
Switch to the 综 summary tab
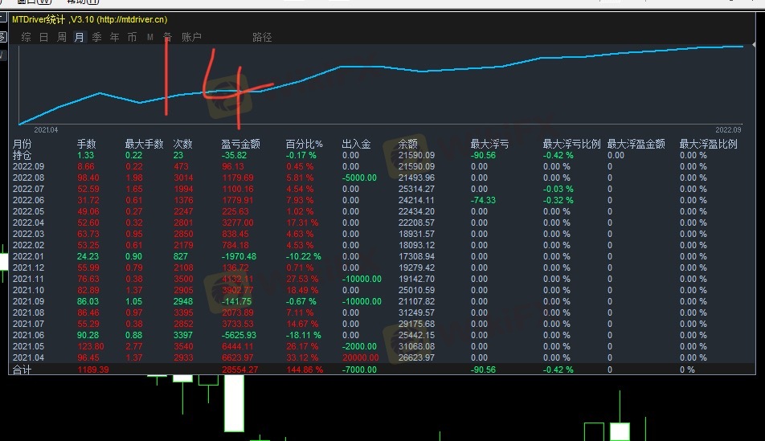click(27, 37)
